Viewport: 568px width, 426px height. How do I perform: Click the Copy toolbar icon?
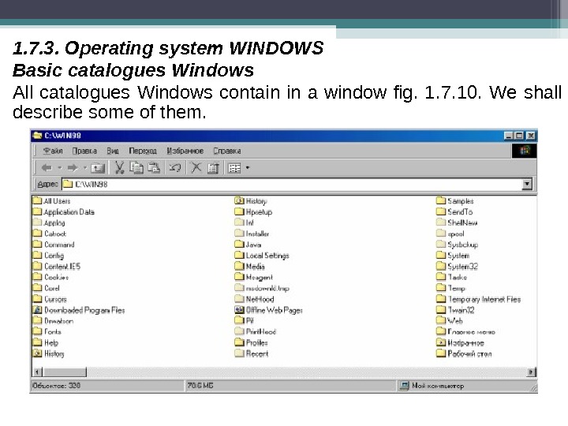click(x=136, y=167)
